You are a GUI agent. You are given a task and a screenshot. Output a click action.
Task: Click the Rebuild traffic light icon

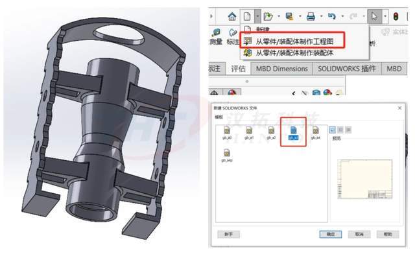(396, 16)
